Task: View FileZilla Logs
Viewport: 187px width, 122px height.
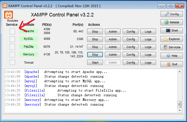Action: tap(148, 47)
